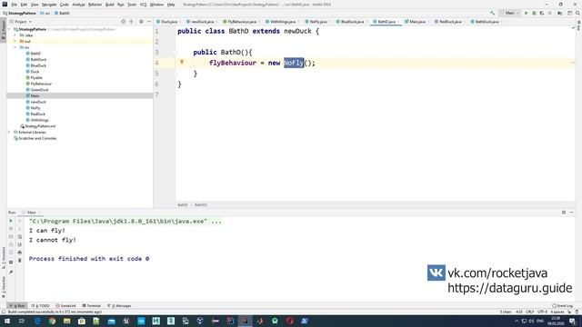Click the expand/collapse all icon in Project panel

131,22
